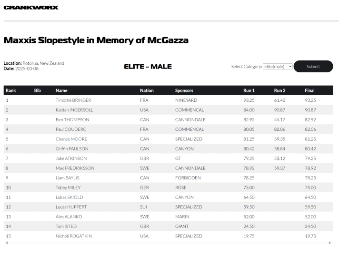
Task: Click Ben THOMPSON's name
Action: [72, 120]
